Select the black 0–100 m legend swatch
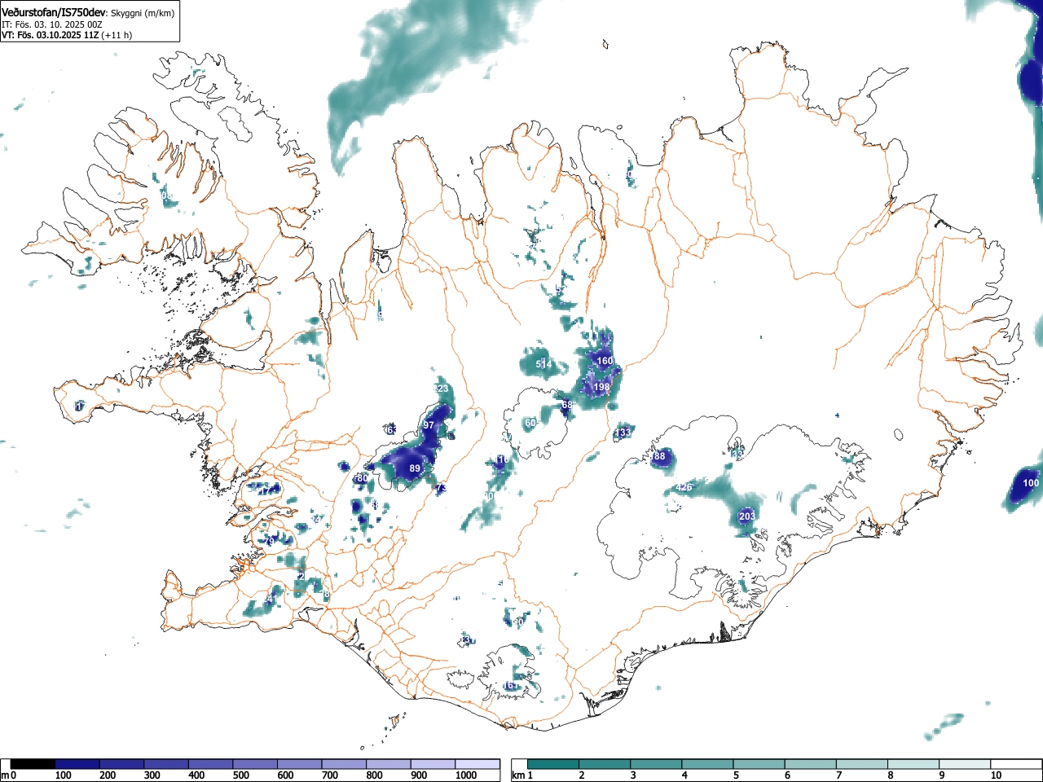The height and width of the screenshot is (782, 1043). [x=33, y=764]
